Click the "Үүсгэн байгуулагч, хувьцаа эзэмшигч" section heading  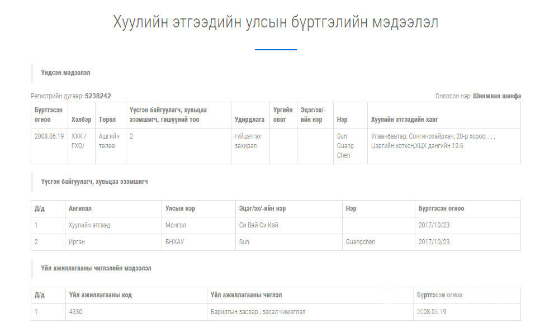[x=94, y=182]
